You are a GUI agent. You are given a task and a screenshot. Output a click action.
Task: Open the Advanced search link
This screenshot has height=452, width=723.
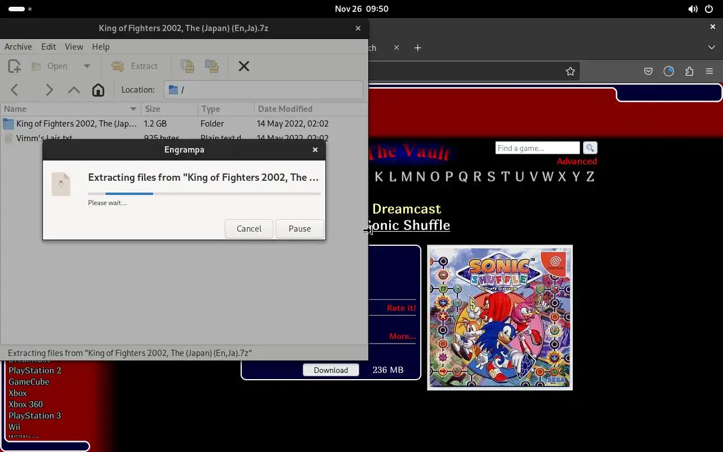577,162
